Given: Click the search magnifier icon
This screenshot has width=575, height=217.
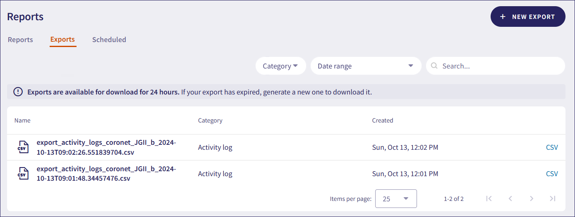Looking at the screenshot, I should (x=434, y=66).
